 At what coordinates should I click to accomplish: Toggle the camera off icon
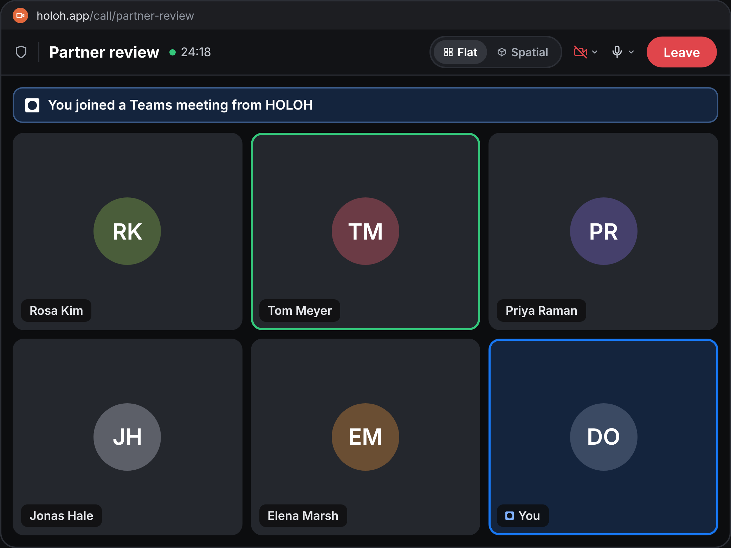(580, 52)
